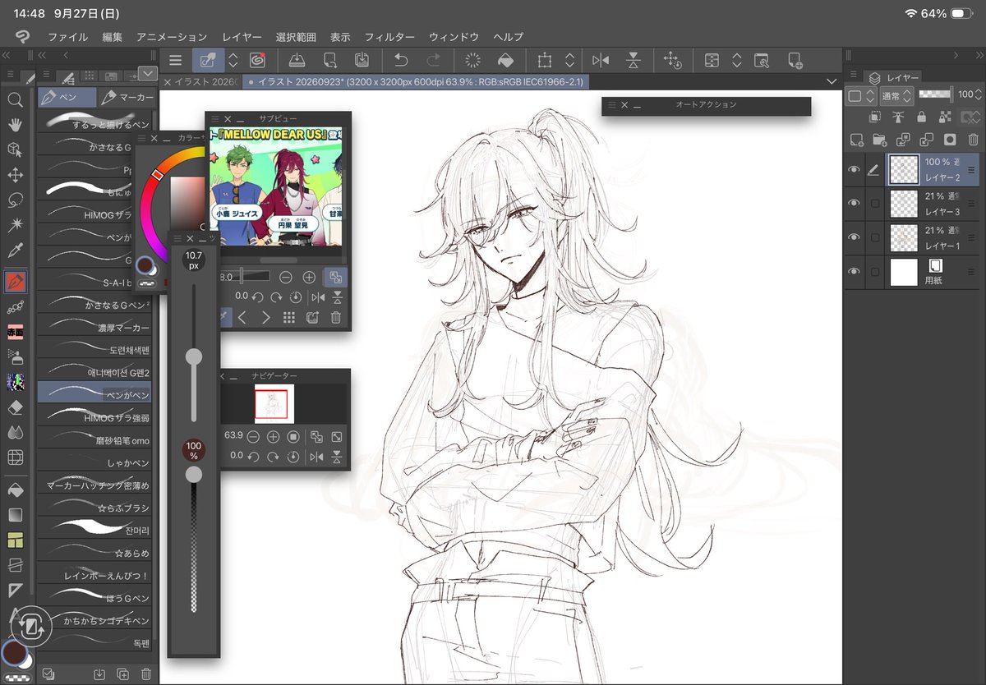Create a new layer folder
Viewport: 986px width, 685px height.
(879, 140)
